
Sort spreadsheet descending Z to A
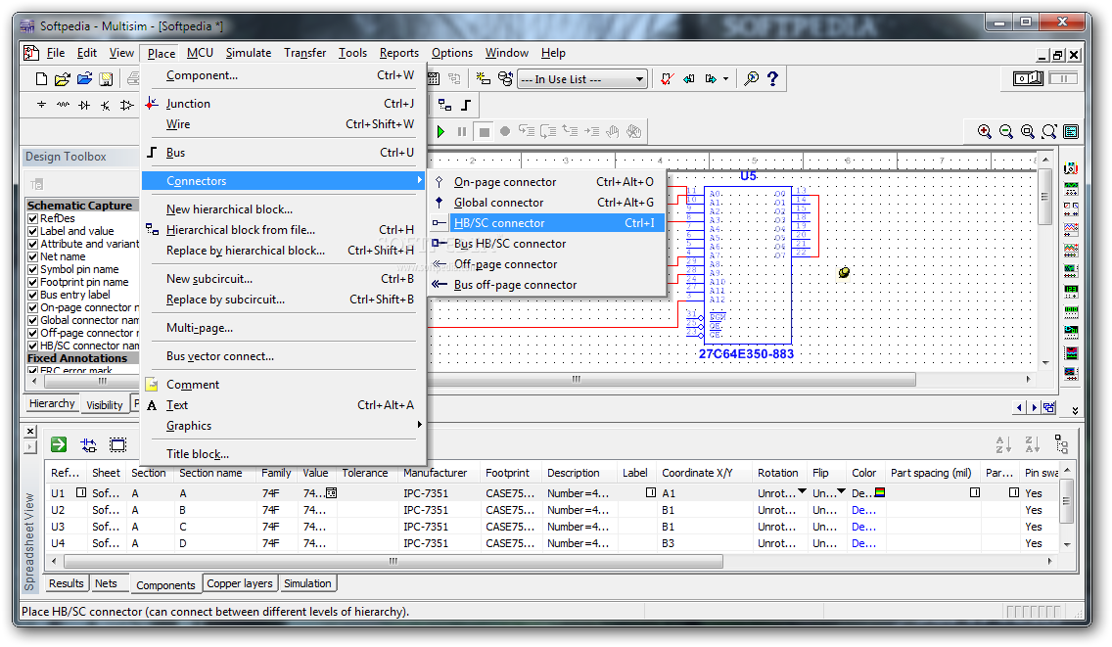1033,444
